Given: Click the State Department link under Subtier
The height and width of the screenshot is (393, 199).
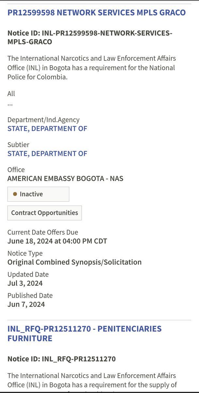Looking at the screenshot, I should point(47,153).
